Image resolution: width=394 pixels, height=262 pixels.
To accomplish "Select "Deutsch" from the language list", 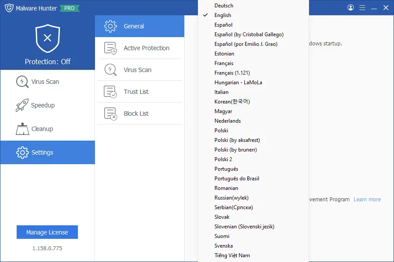I will [224, 6].
